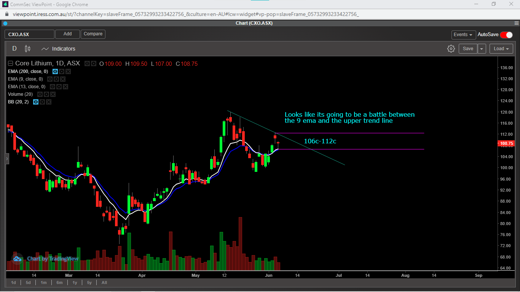The image size is (520, 292).
Task: Open the Indicators menu
Action: click(x=58, y=49)
